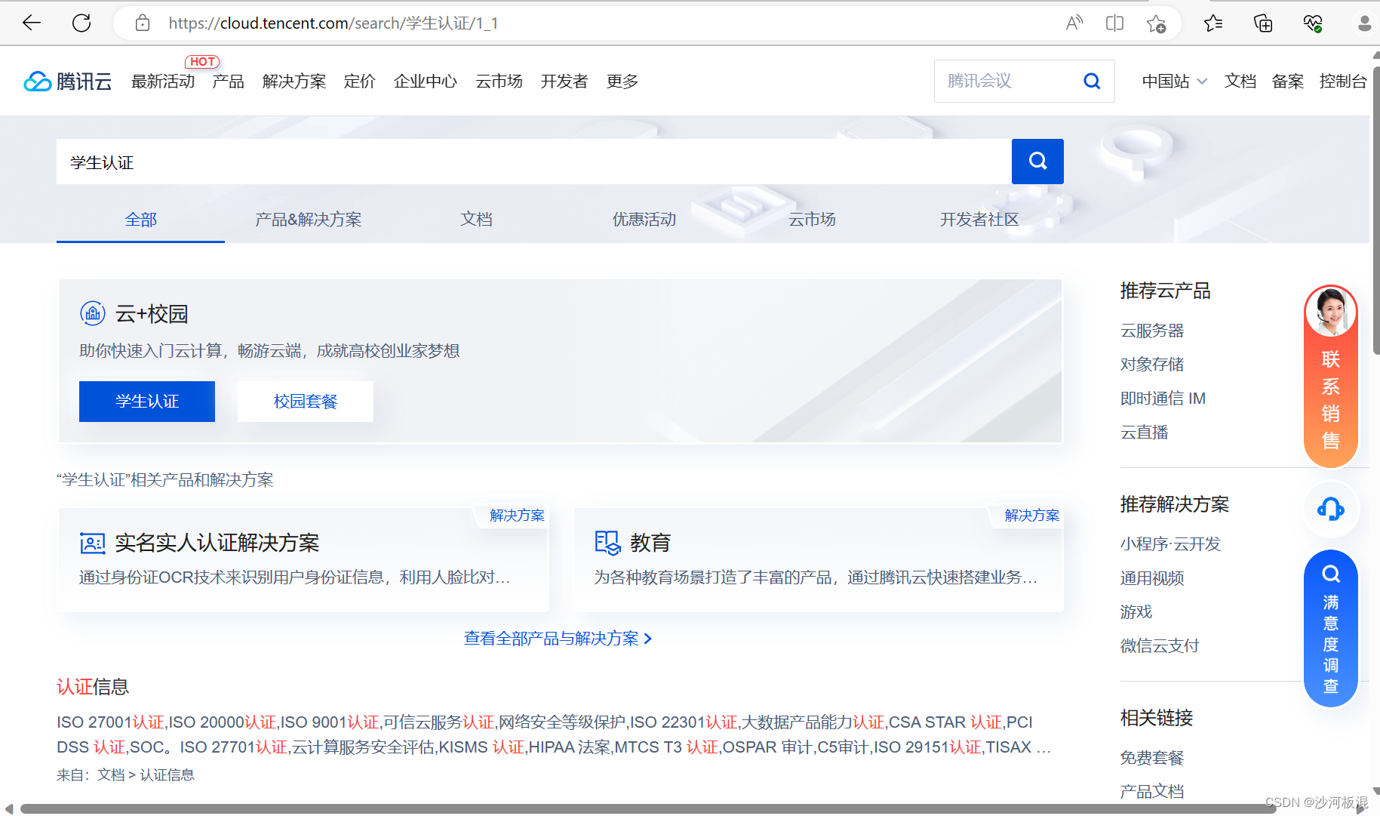Open recommended solution 通用视频

point(1152,578)
